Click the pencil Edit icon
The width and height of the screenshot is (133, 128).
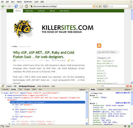coord(69,60)
